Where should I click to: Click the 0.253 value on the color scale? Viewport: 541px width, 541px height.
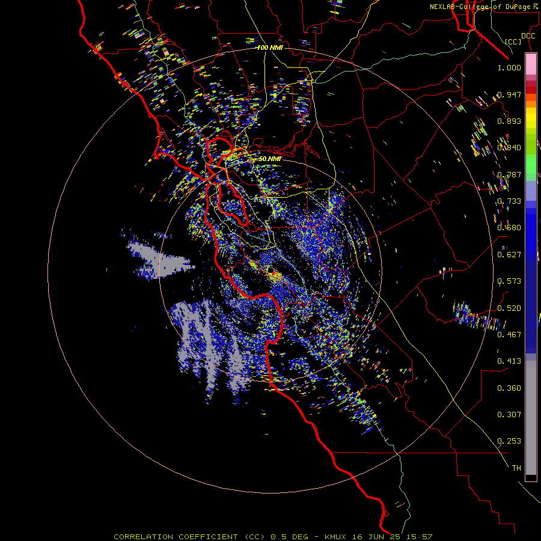(x=509, y=441)
